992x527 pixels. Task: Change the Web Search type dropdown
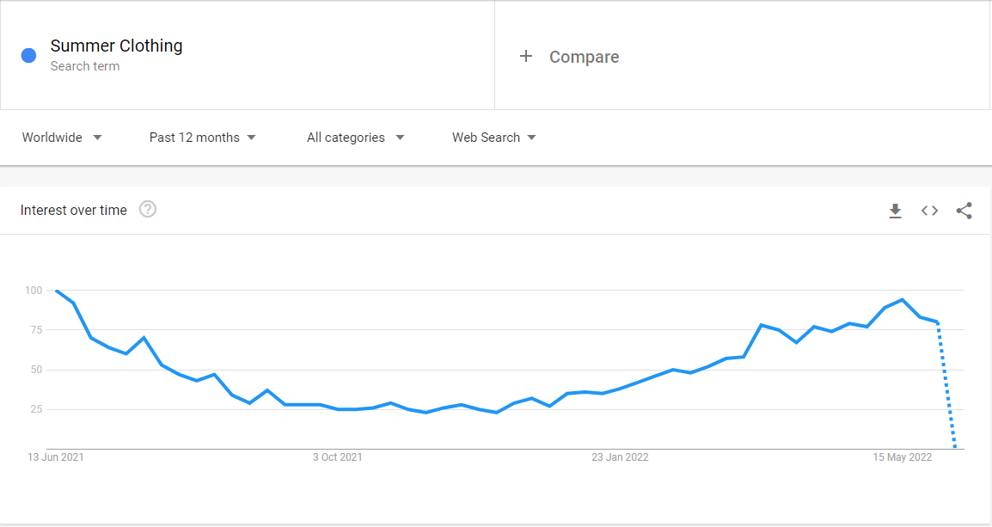click(x=494, y=138)
